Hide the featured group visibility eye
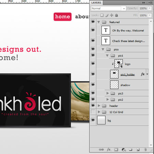 (x=93, y=22)
